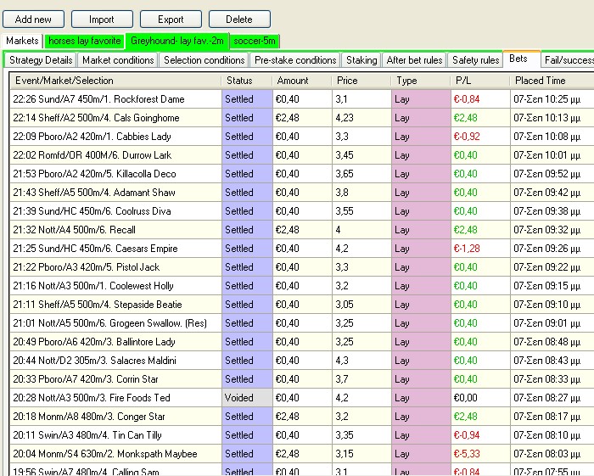Switch to Strategy Details tab

click(x=41, y=60)
